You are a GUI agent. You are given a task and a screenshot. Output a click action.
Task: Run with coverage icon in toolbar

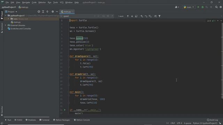pyautogui.click(x=207, y=7)
